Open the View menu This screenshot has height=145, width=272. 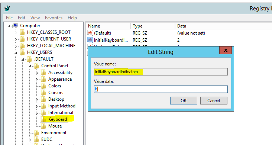pos(35,18)
